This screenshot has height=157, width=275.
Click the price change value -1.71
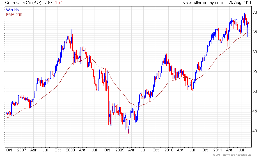(x=58, y=3)
